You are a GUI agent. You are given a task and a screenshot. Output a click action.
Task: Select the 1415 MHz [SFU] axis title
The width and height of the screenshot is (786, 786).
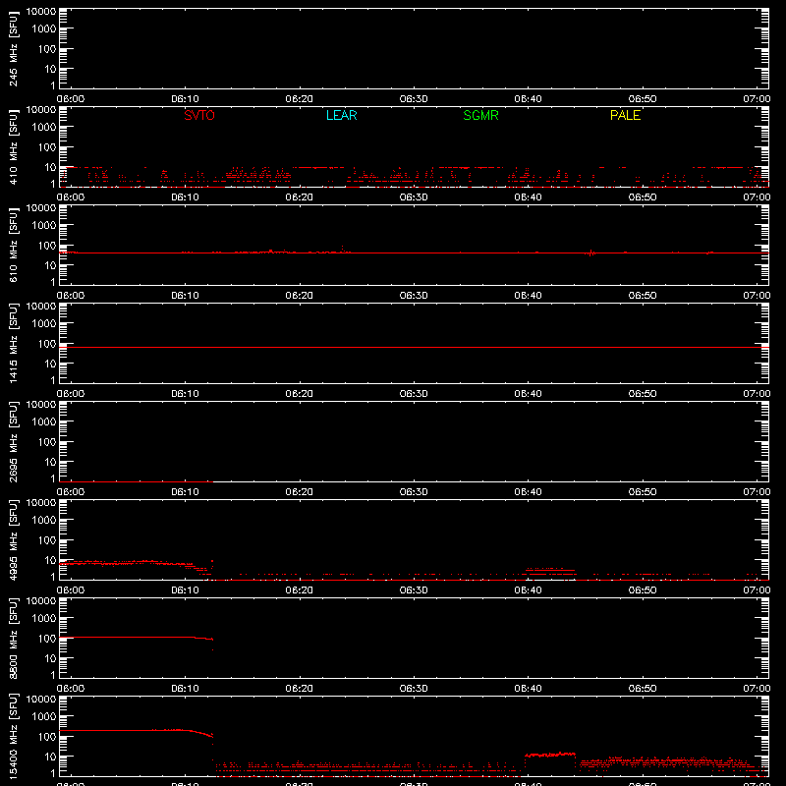13,343
